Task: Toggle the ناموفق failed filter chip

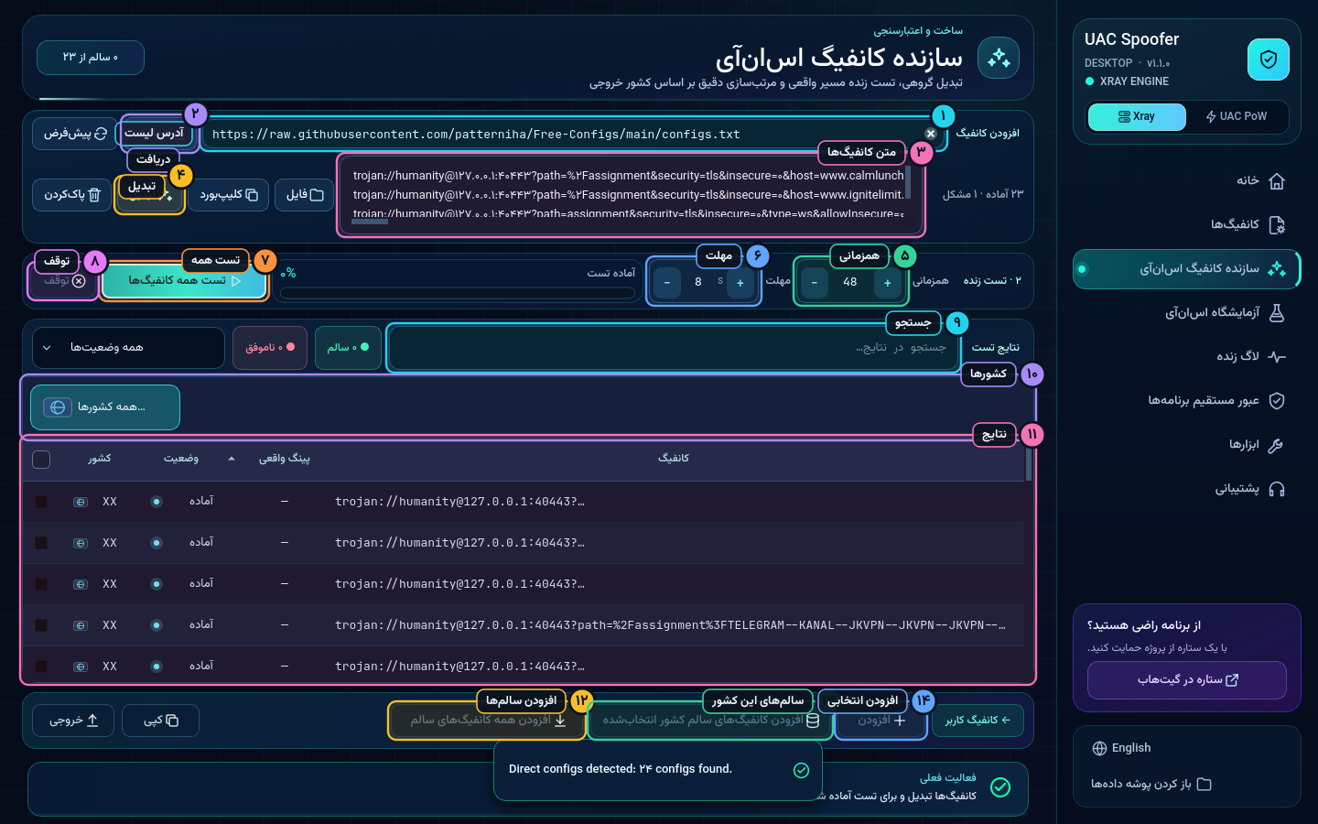Action: click(x=270, y=348)
